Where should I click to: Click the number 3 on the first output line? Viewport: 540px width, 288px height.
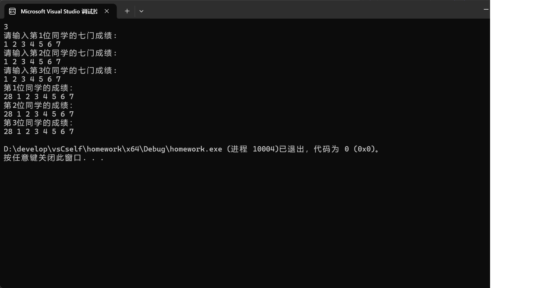(5, 26)
